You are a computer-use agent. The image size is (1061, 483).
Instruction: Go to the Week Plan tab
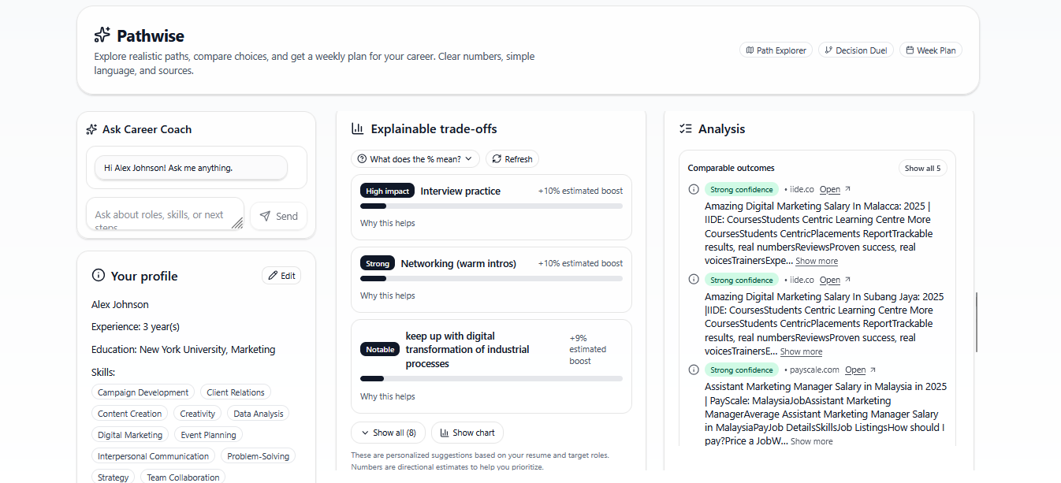(x=930, y=50)
